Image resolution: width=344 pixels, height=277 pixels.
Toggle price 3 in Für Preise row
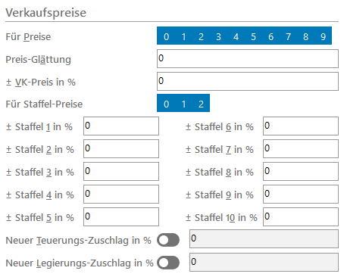pyautogui.click(x=218, y=36)
